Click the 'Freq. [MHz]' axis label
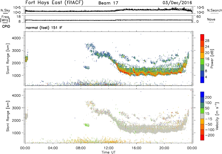 (x=5, y=19)
